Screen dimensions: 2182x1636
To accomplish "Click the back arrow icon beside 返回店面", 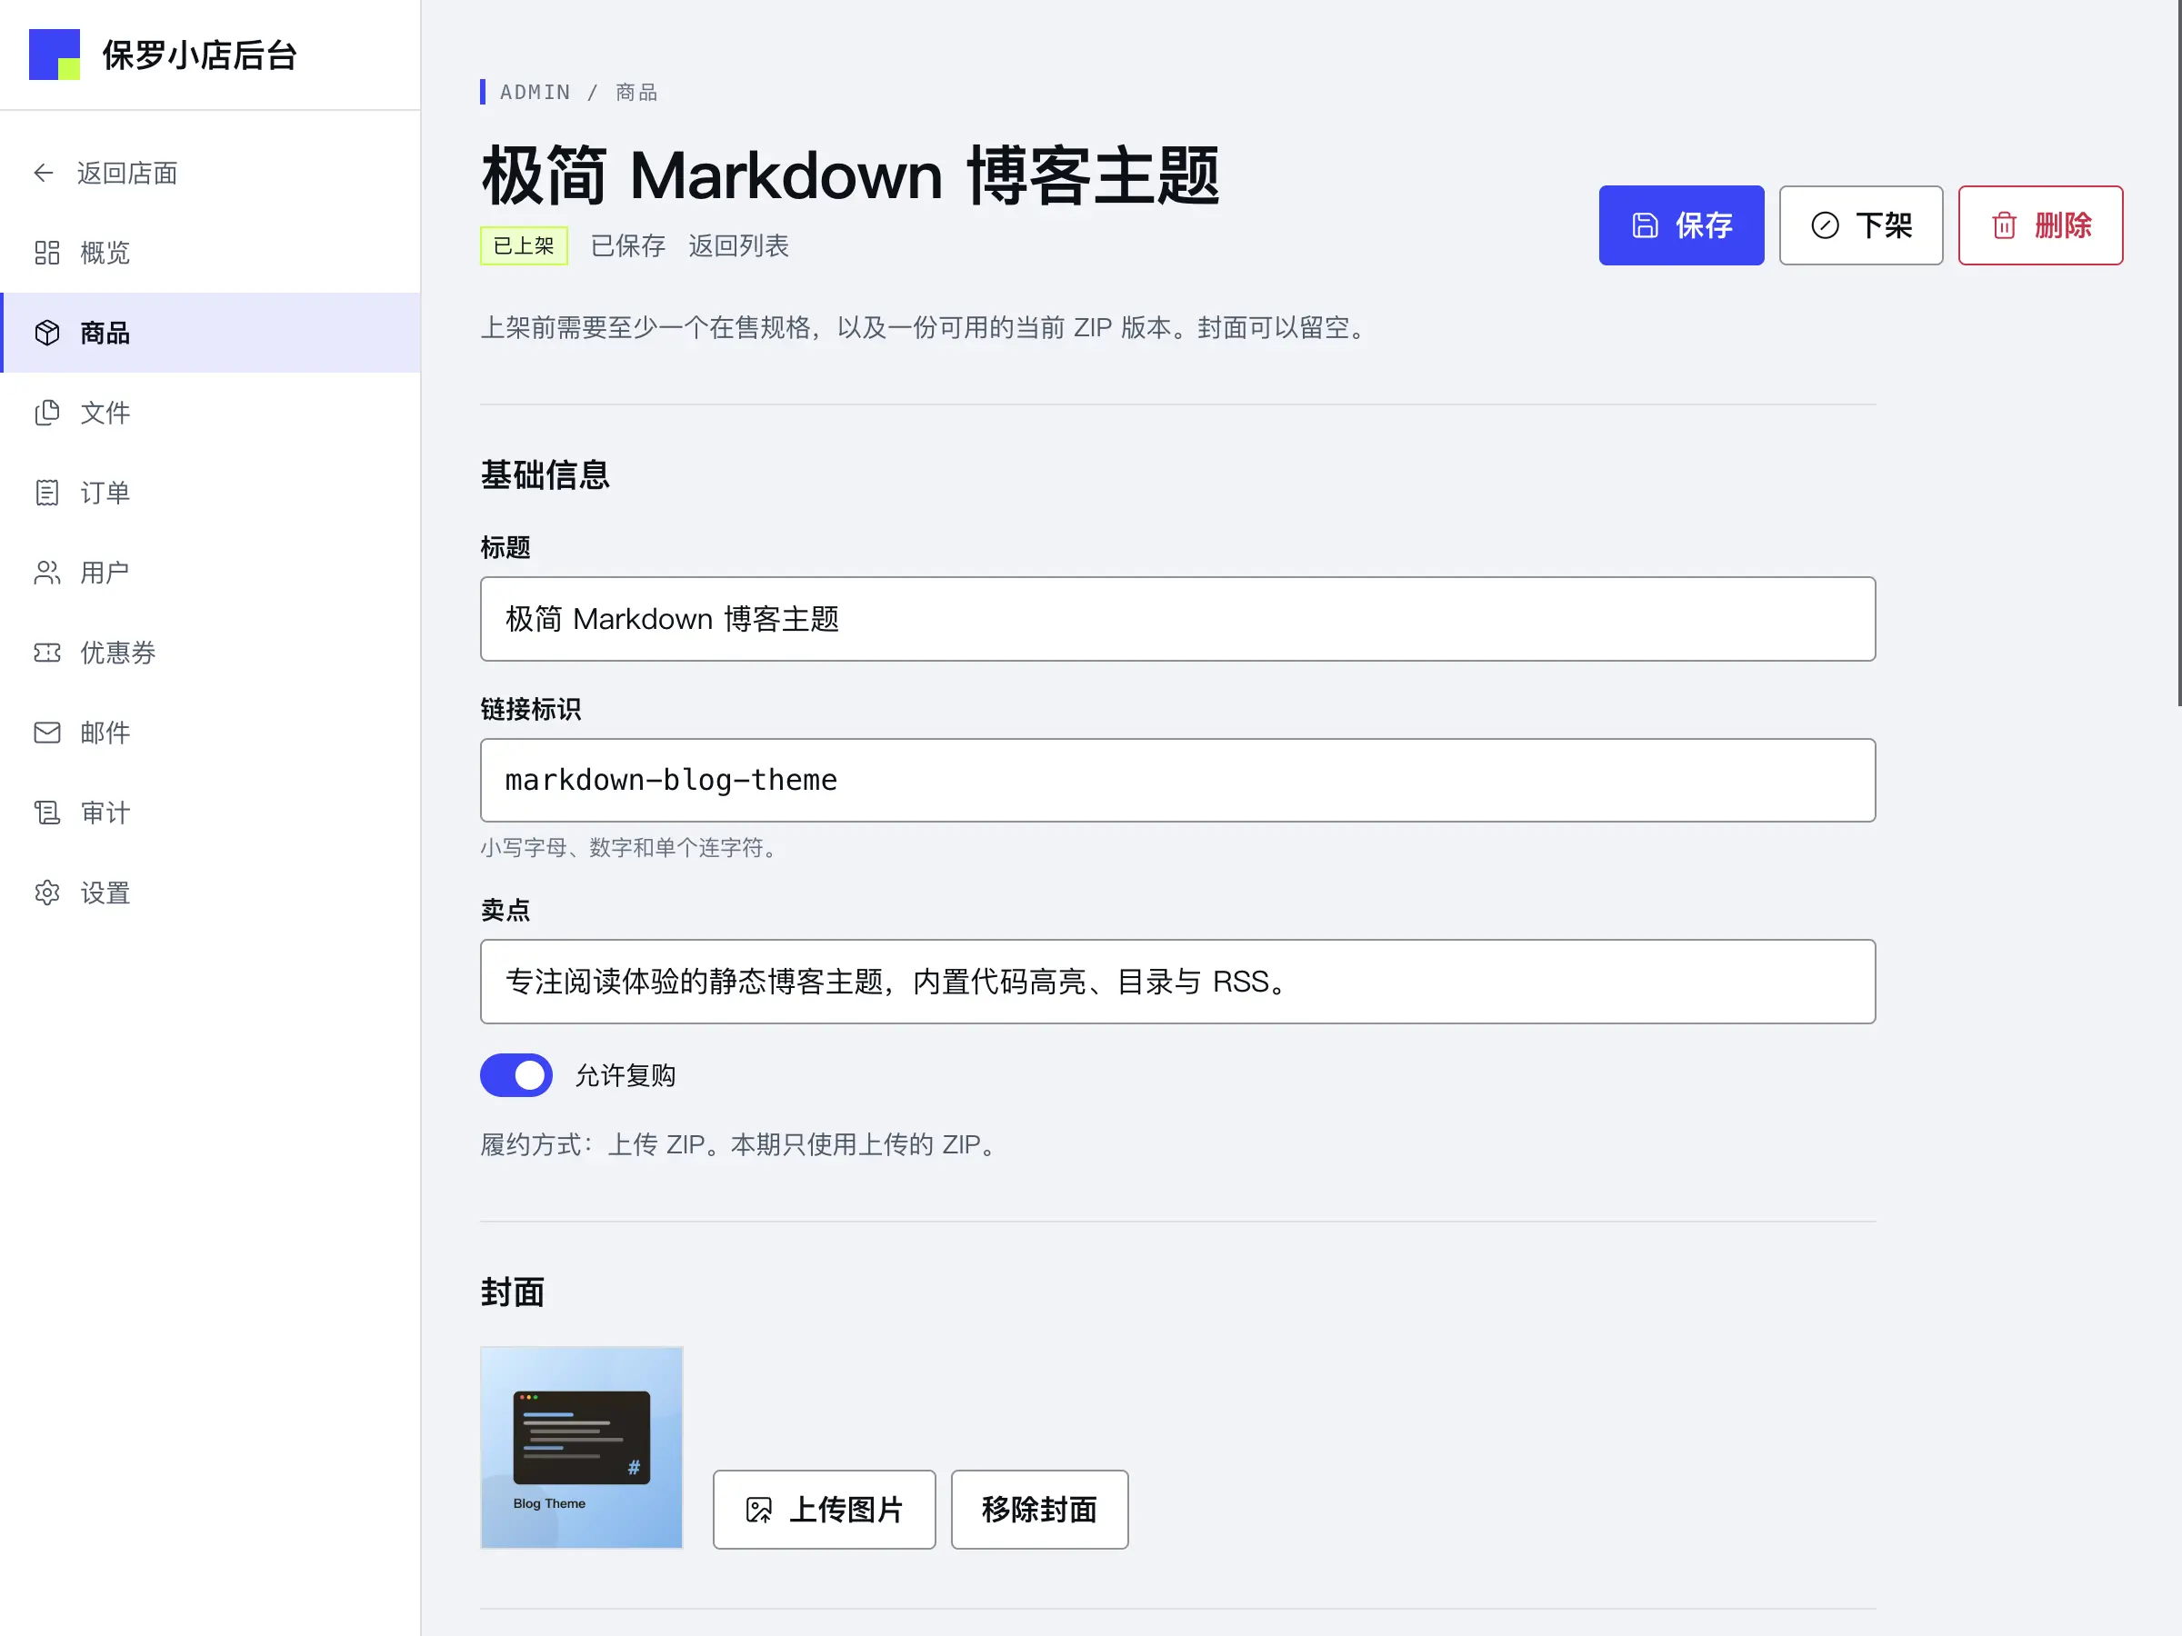I will click(44, 174).
